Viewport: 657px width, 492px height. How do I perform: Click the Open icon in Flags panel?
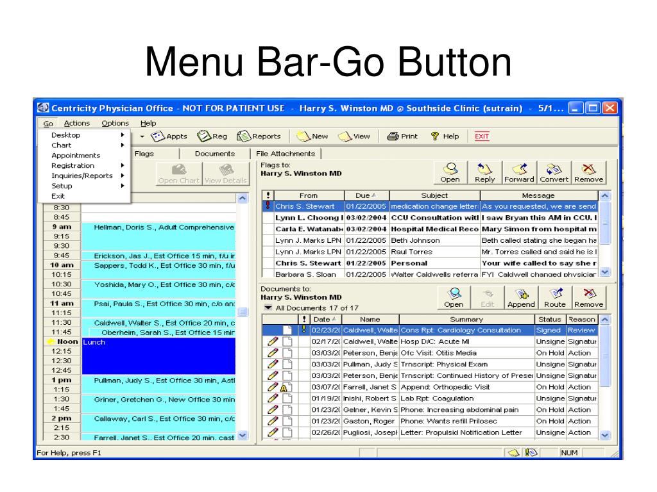(450, 173)
